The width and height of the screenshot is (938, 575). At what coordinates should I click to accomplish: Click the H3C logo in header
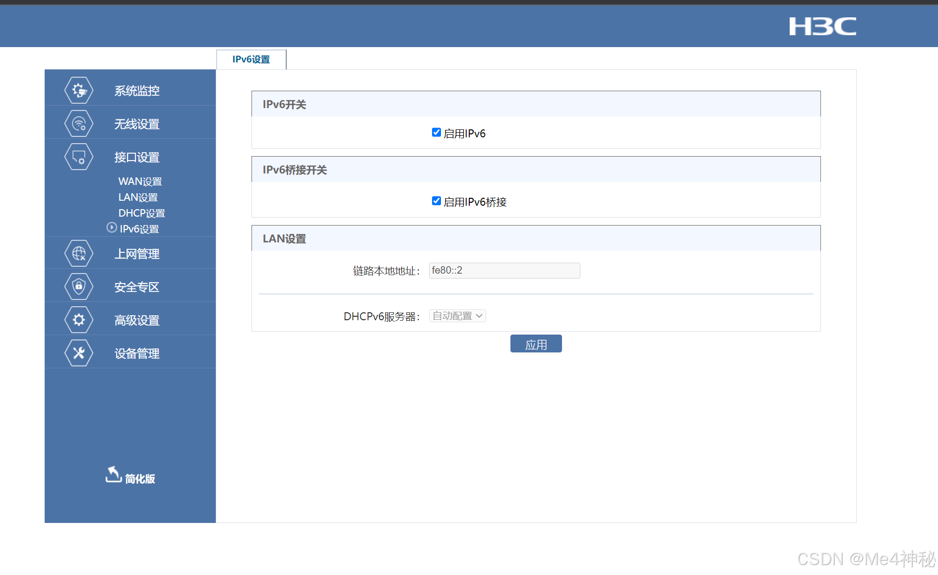click(822, 26)
